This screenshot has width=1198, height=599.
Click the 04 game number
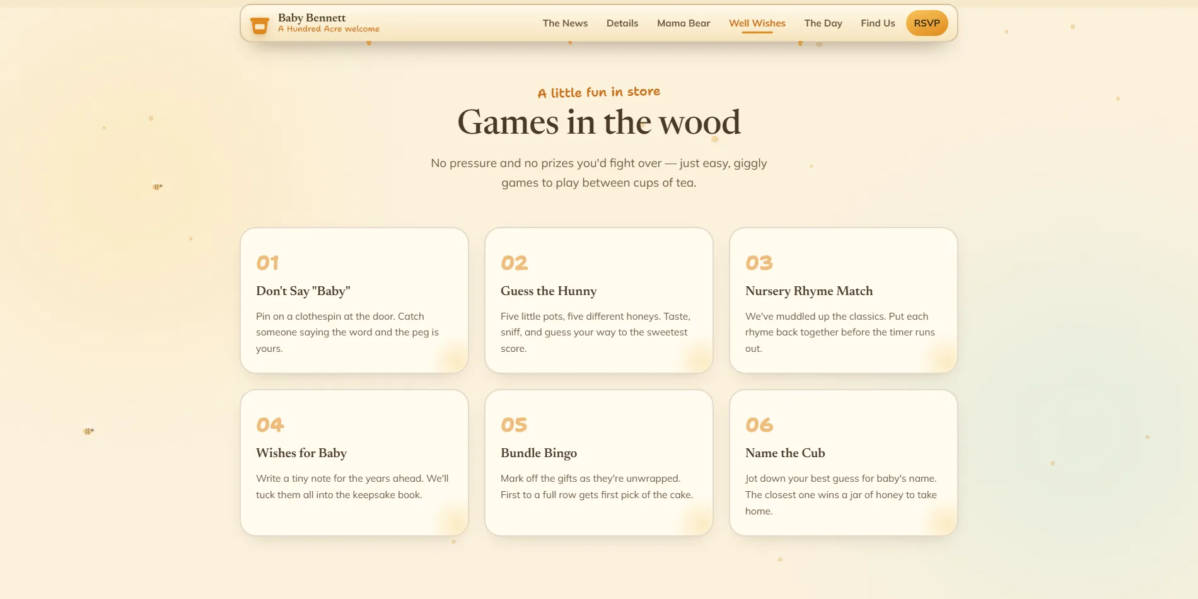coord(270,425)
